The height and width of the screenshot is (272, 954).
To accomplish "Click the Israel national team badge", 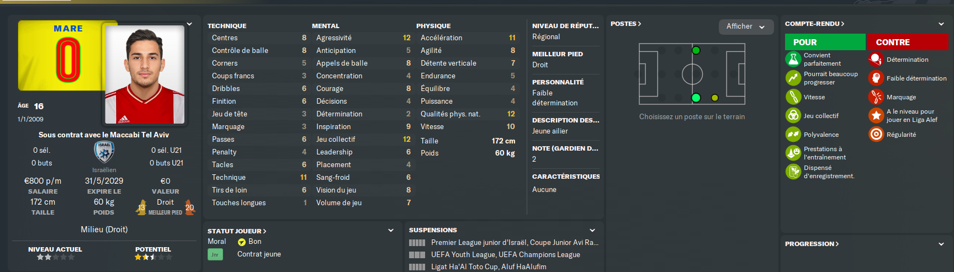I will pos(104,152).
